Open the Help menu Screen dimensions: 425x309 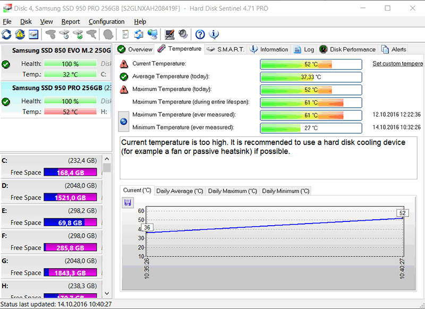[x=140, y=22]
